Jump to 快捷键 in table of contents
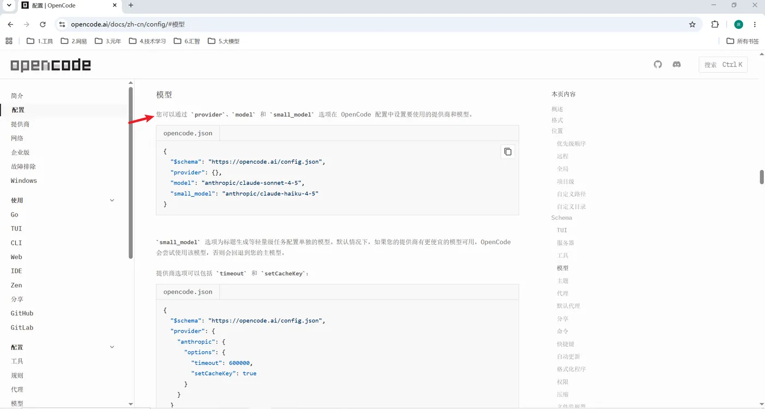 click(566, 344)
